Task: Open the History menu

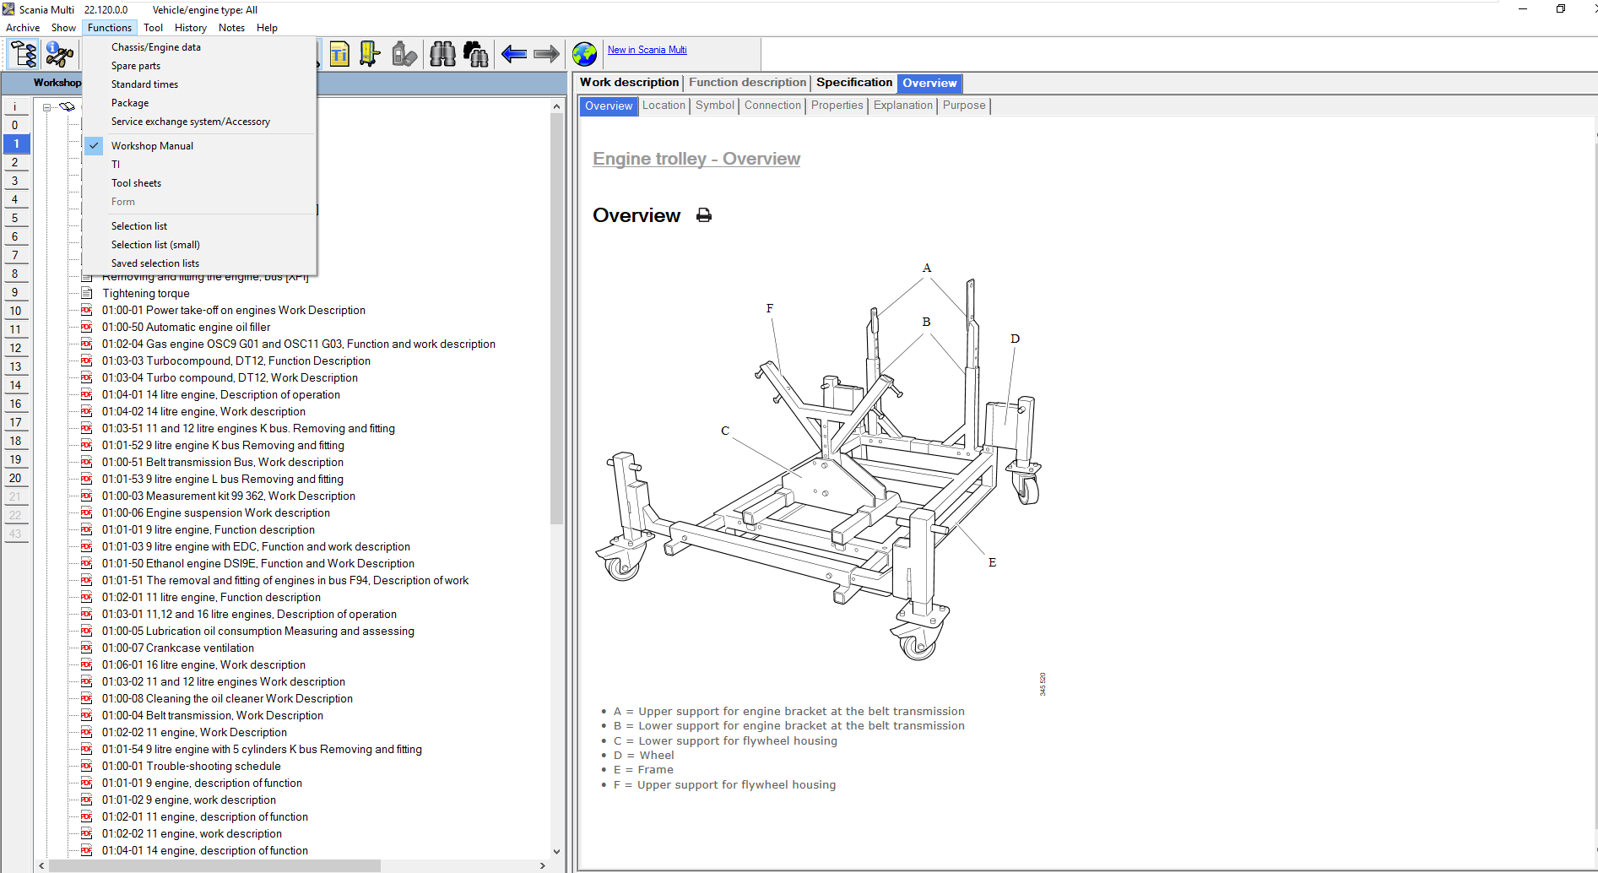Action: tap(191, 28)
